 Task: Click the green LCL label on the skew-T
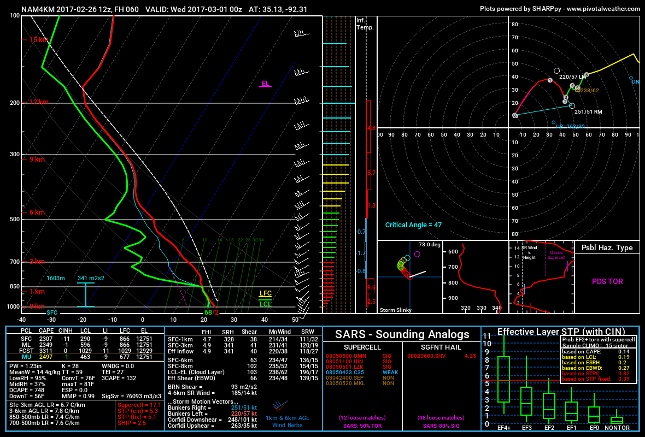265,304
